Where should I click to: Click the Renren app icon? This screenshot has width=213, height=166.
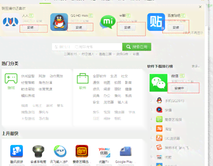pyautogui.click(x=11, y=22)
